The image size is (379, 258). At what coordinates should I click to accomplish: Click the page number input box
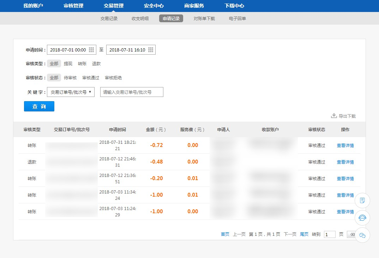pyautogui.click(x=330, y=234)
